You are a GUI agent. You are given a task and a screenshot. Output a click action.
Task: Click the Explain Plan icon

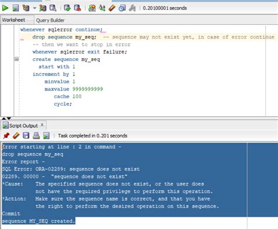pos(26,8)
